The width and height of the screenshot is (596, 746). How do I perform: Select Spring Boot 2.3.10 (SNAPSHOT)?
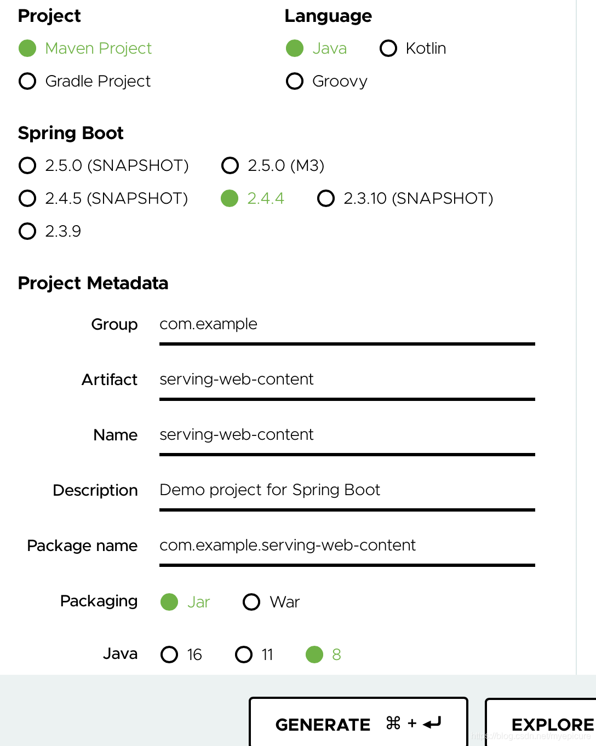(326, 198)
